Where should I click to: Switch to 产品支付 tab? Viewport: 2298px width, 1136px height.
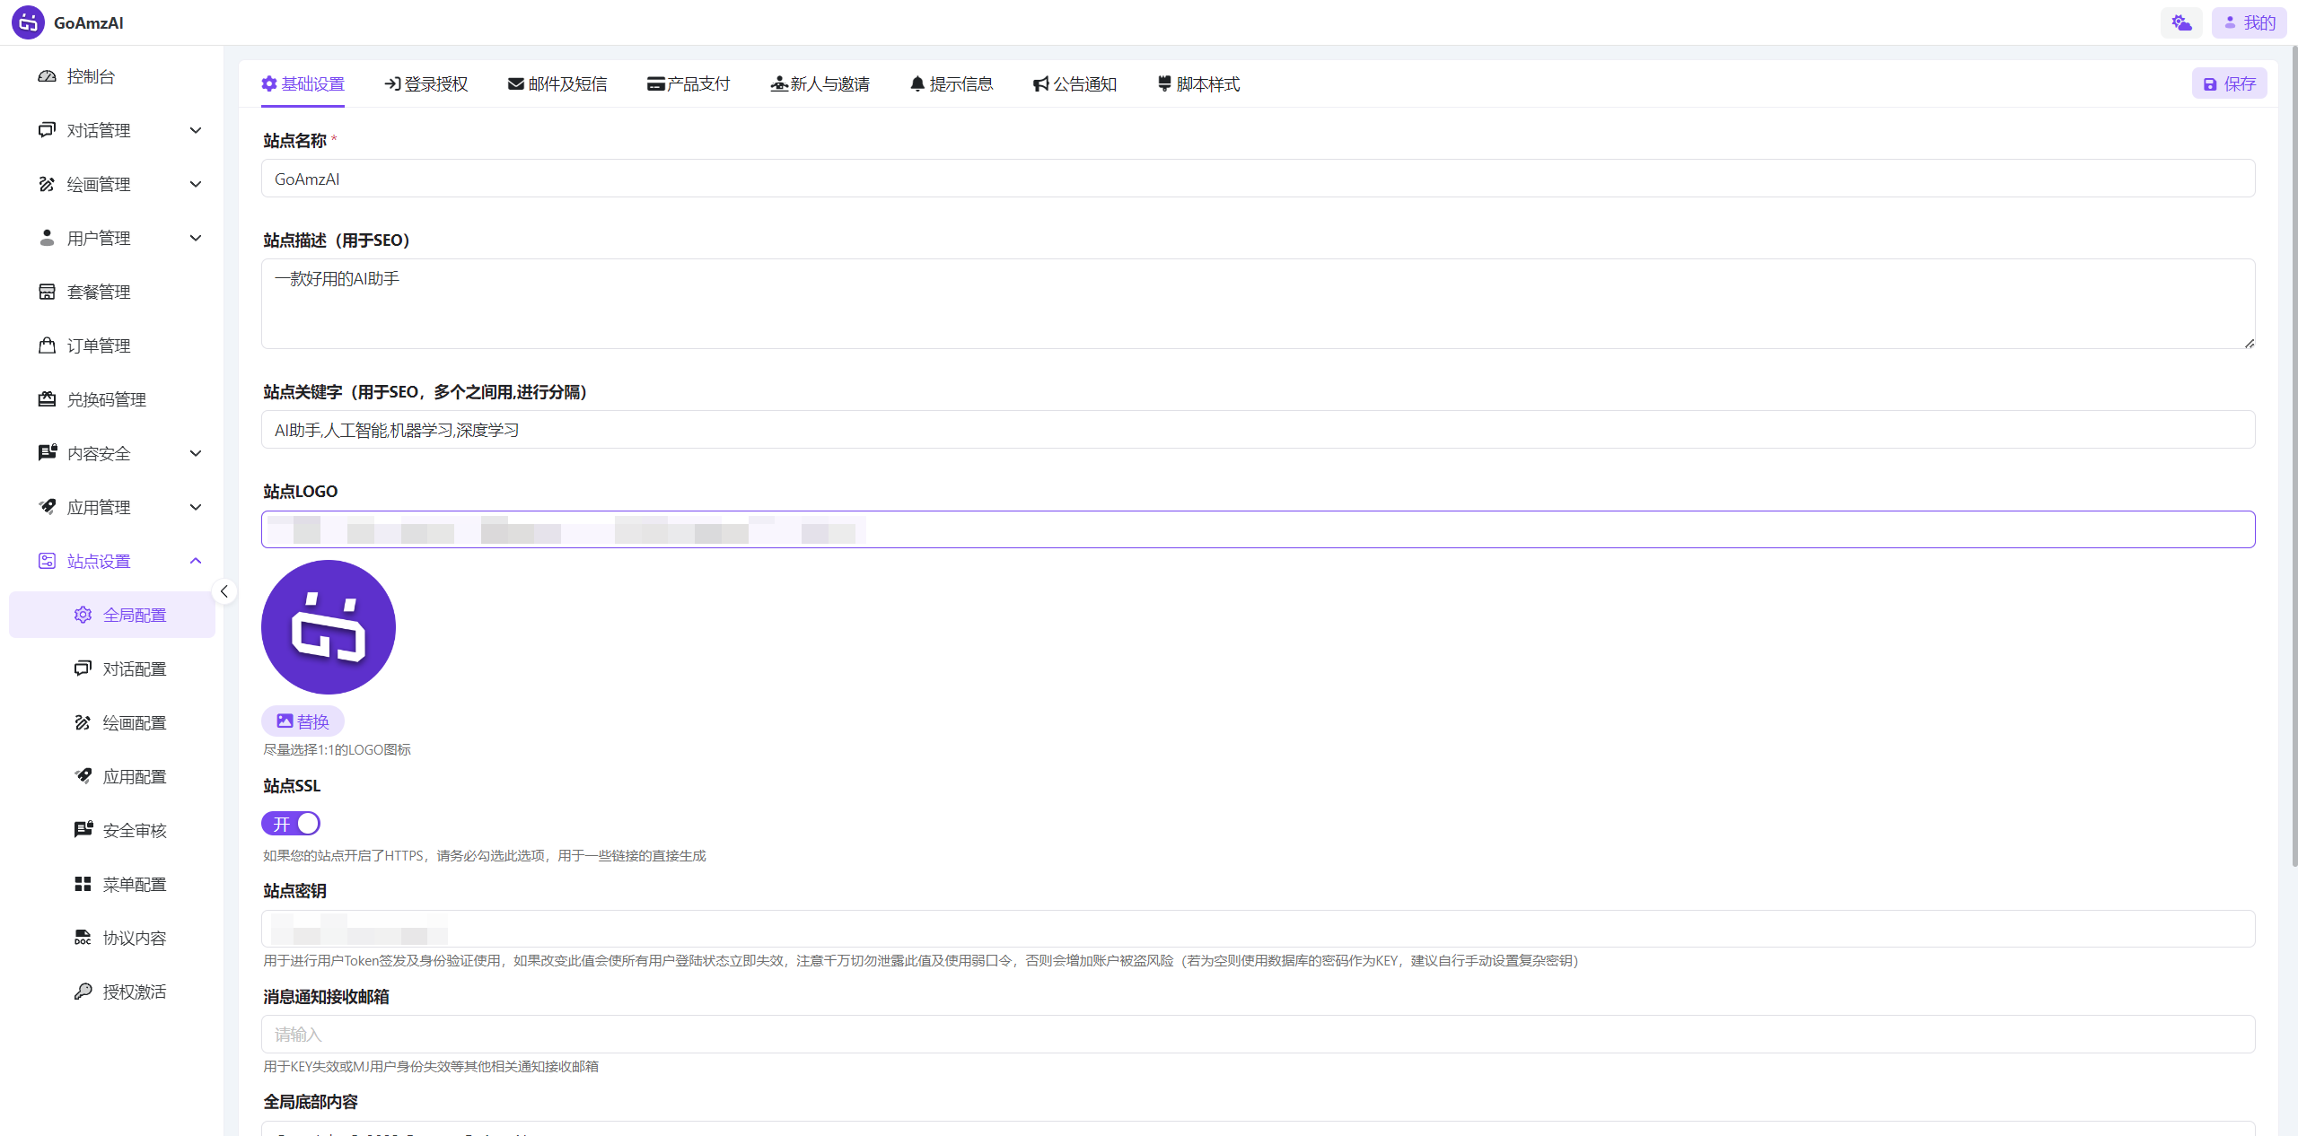click(689, 83)
